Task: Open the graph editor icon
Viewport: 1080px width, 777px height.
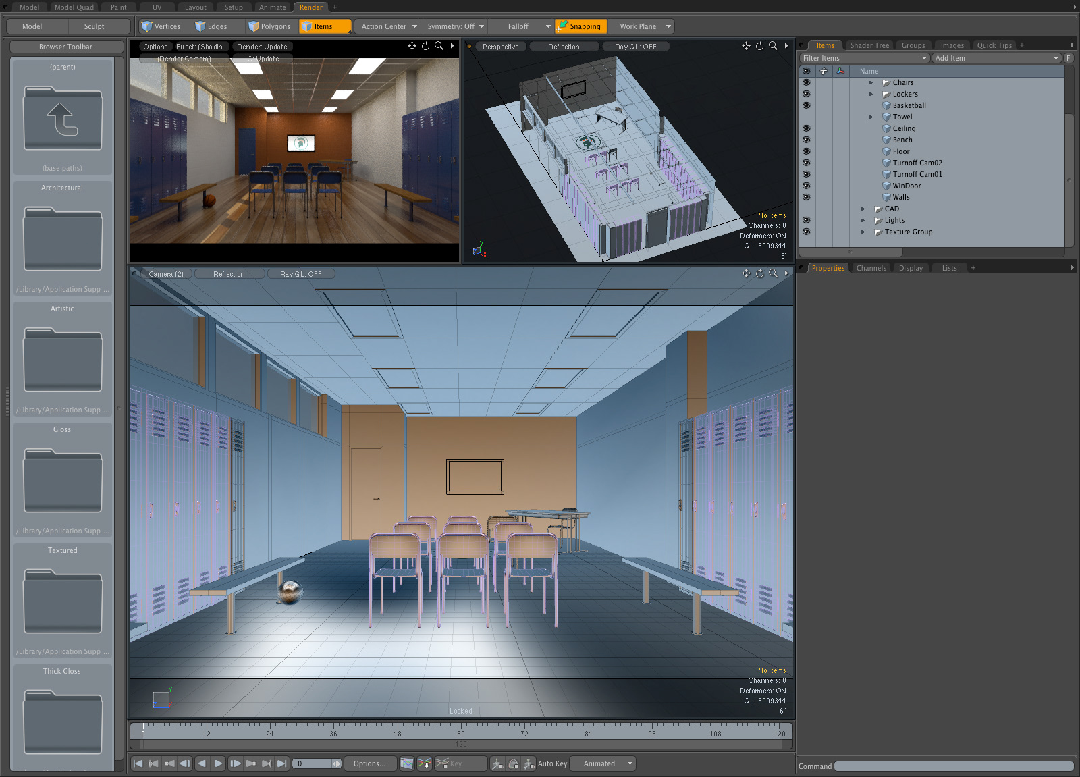Action: coord(406,763)
